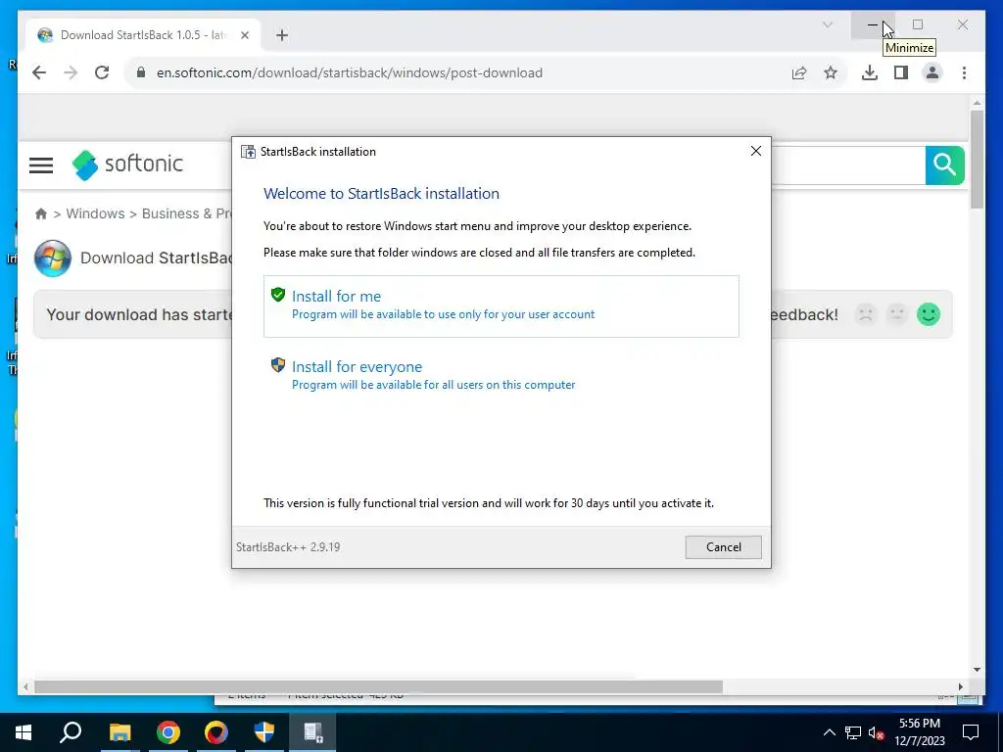Click the StartIsBack app logo on page
1003x752 pixels.
point(53,258)
